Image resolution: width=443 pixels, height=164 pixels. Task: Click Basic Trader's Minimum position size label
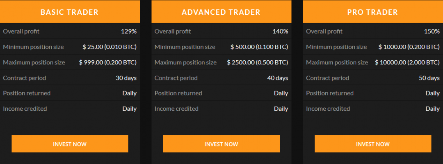[x=33, y=47]
